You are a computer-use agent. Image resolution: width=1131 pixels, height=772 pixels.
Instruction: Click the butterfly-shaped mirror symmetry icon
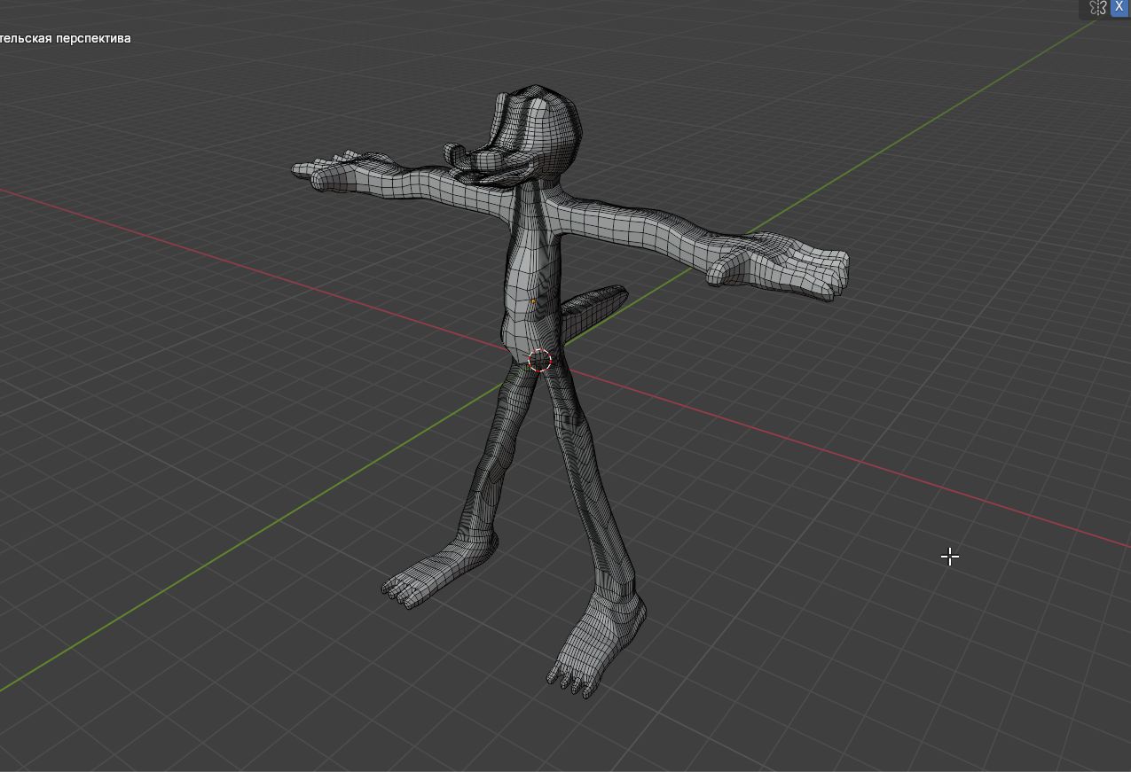click(1098, 8)
